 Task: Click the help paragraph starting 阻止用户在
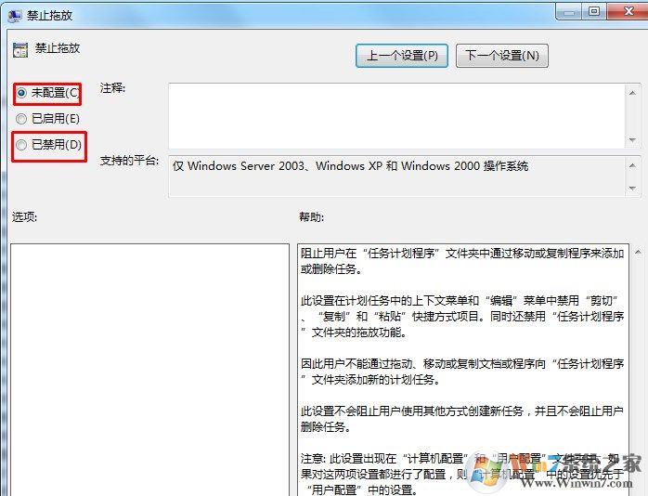462,261
